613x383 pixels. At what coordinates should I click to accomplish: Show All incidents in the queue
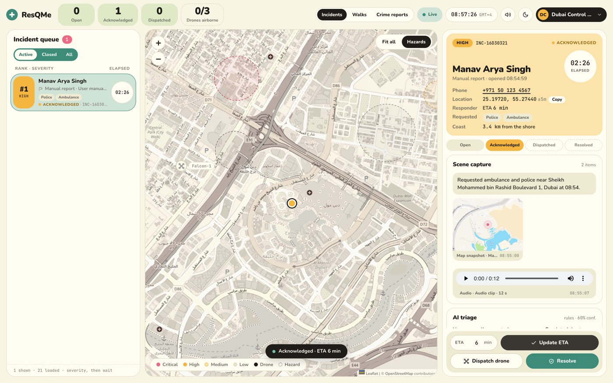coord(69,55)
